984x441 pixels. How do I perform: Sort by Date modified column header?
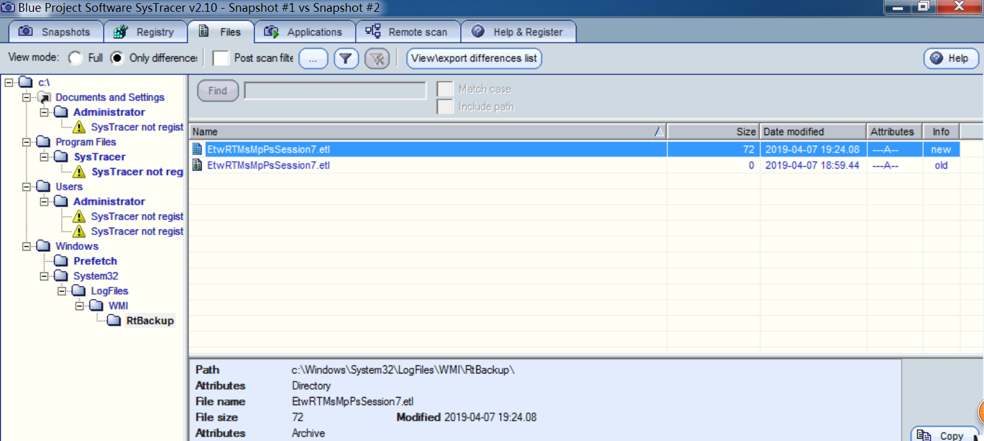click(x=813, y=131)
